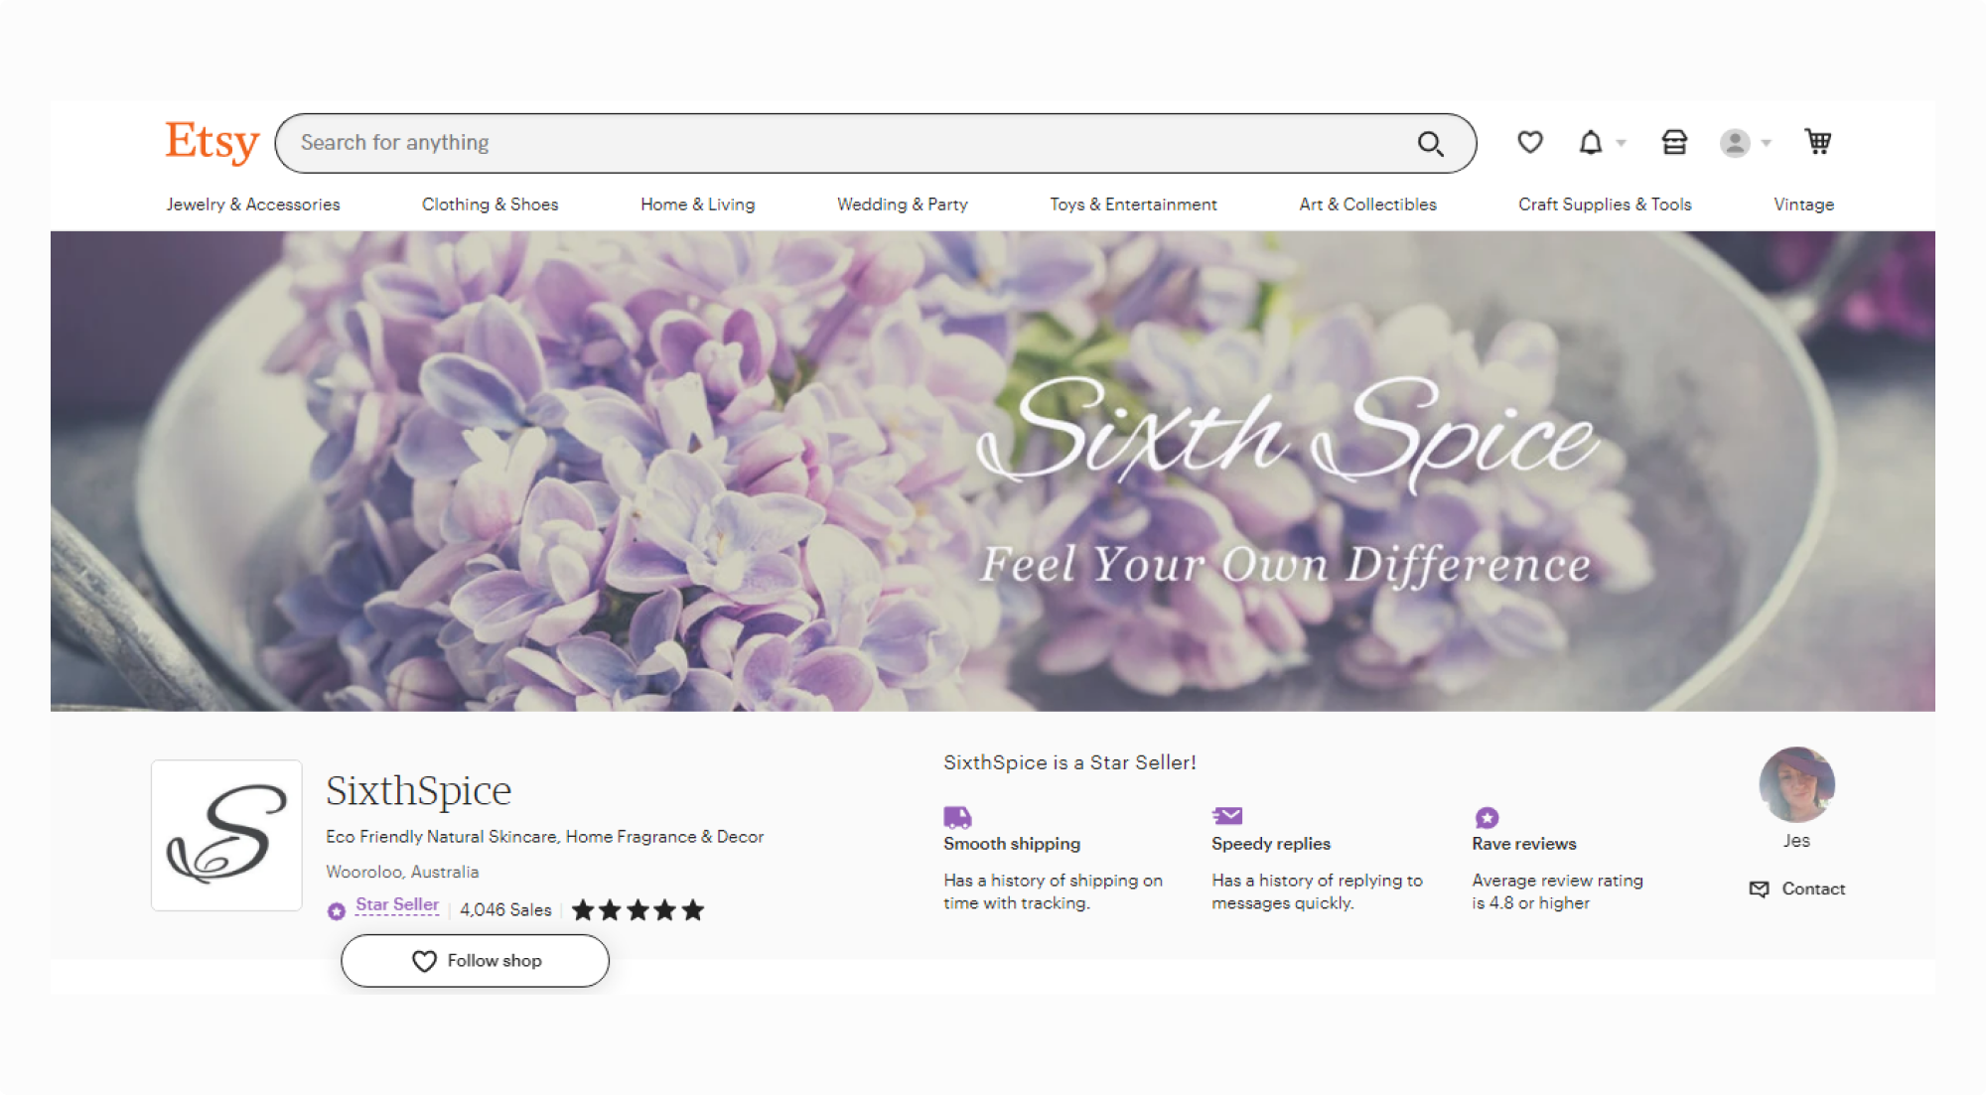Image resolution: width=1986 pixels, height=1095 pixels.
Task: Open Craft Supplies & Tools category
Action: click(x=1605, y=205)
